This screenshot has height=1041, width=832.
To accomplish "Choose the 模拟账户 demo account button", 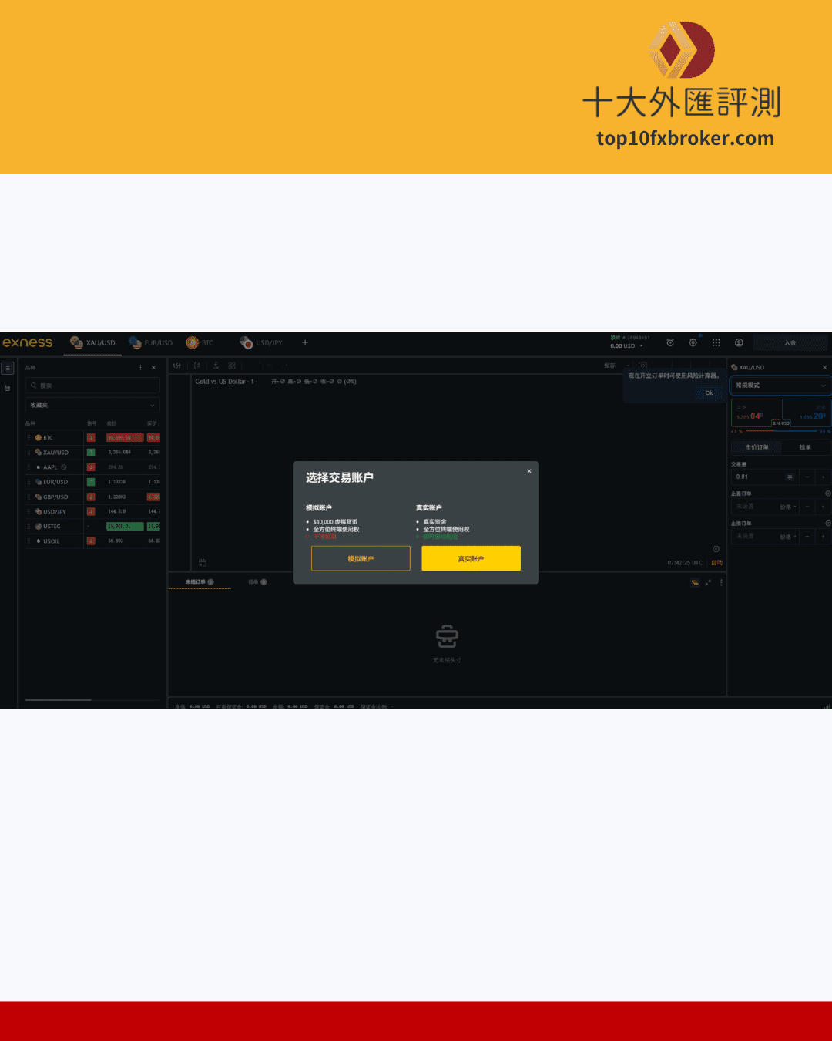I will point(361,558).
